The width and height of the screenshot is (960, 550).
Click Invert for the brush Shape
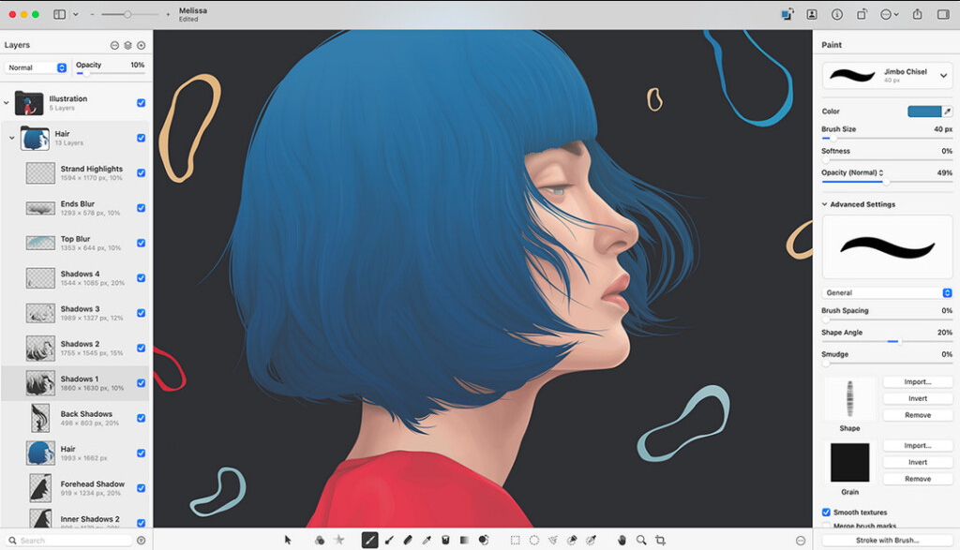click(x=918, y=398)
